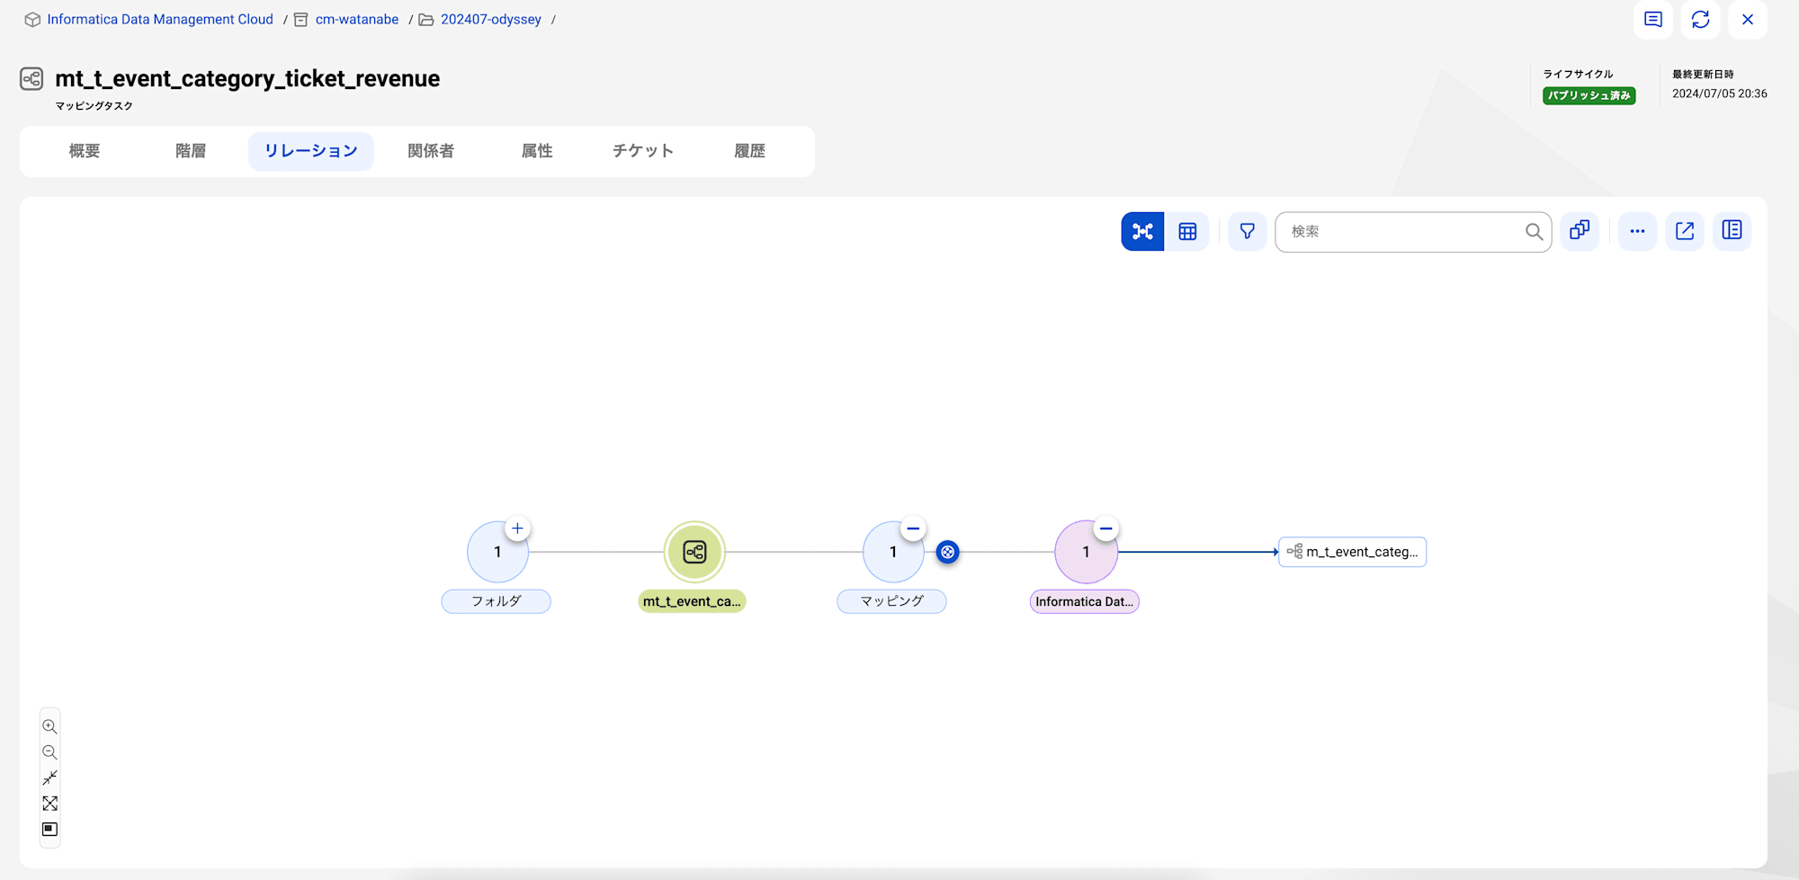Open the relationship filter
Image resolution: width=1799 pixels, height=880 pixels.
1247,232
